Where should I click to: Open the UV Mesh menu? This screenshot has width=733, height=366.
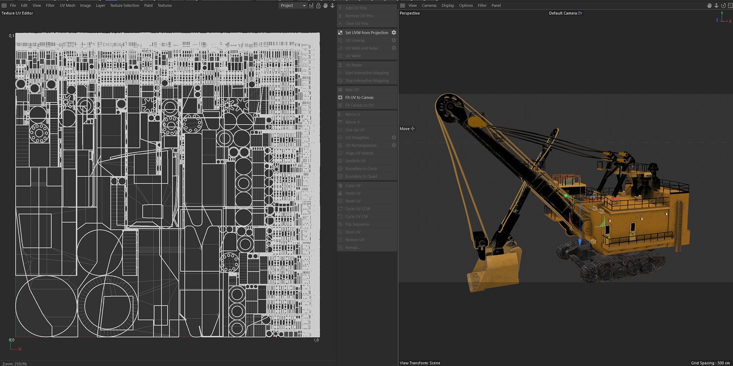[67, 5]
